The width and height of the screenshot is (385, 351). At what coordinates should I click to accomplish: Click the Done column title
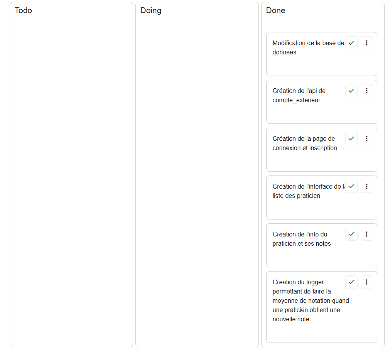pos(275,10)
